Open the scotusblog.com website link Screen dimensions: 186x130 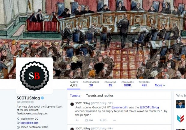[29, 123]
